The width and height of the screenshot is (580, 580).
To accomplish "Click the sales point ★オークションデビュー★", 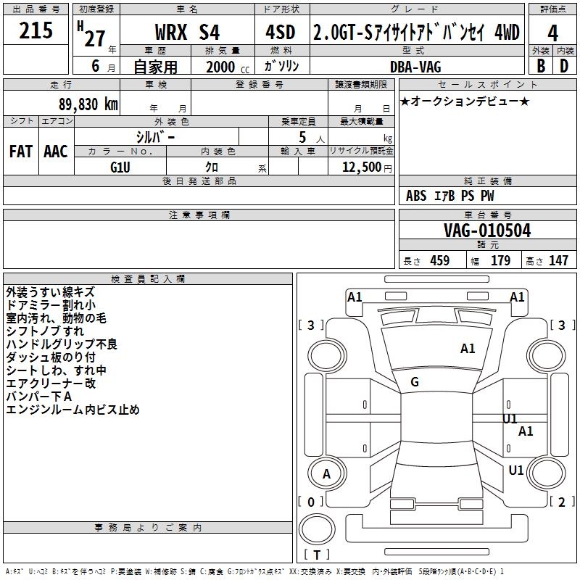I will (465, 101).
